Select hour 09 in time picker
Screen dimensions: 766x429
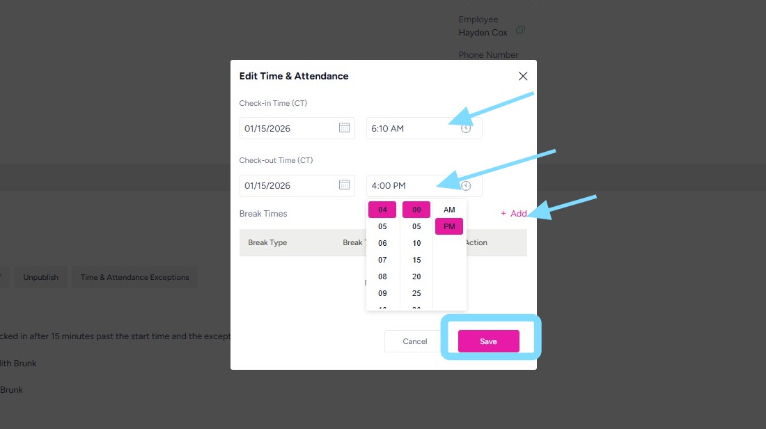382,293
